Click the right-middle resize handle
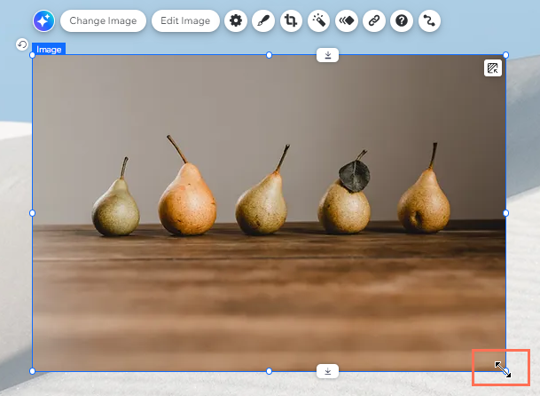 pyautogui.click(x=505, y=213)
